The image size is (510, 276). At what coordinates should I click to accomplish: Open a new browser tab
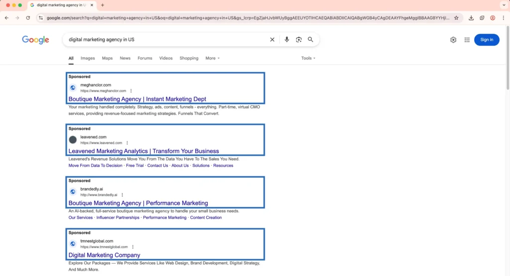coord(103,5)
